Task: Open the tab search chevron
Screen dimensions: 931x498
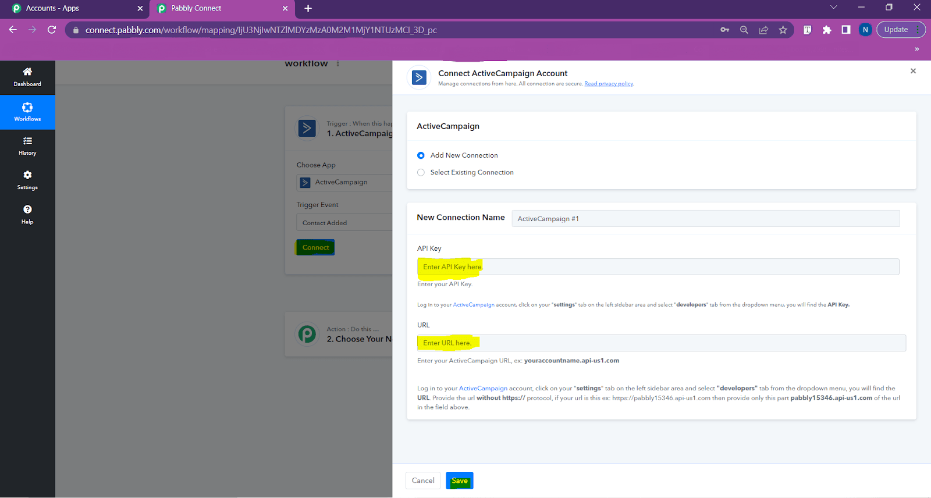Action: 834,8
